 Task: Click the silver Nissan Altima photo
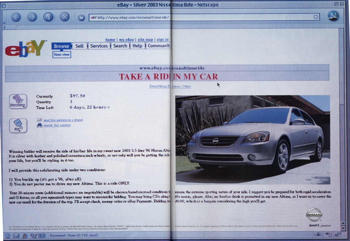point(253,140)
